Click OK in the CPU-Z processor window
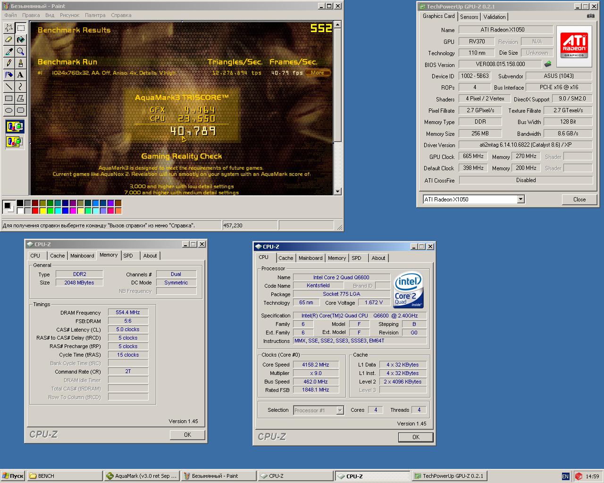 (416, 437)
